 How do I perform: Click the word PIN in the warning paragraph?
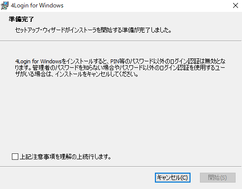tap(115, 61)
